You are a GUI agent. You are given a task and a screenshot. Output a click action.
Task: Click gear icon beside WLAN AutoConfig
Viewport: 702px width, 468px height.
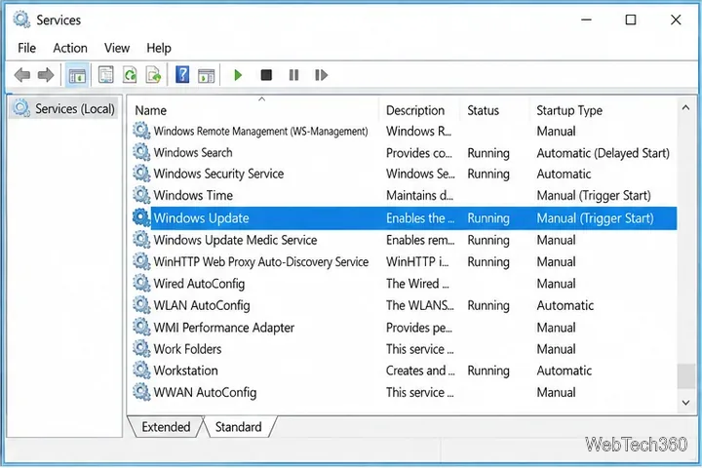point(141,305)
